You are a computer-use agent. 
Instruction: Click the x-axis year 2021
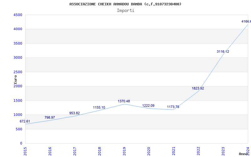pos(174,151)
